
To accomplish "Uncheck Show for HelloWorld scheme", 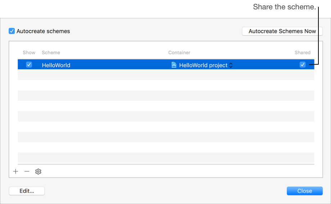I will [x=29, y=65].
